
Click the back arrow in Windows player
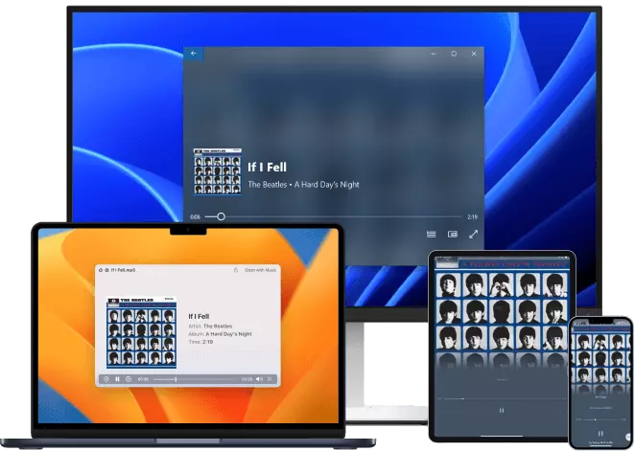coord(193,54)
